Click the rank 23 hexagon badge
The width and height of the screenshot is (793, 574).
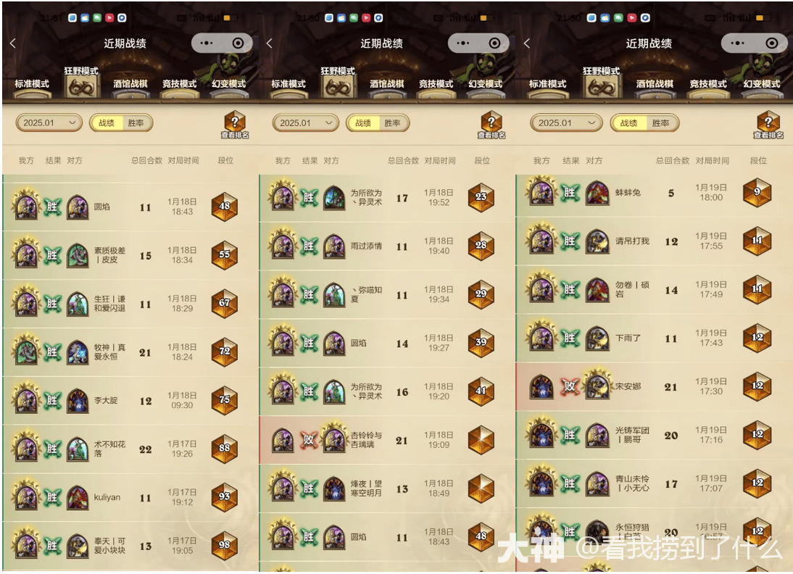[x=481, y=197]
